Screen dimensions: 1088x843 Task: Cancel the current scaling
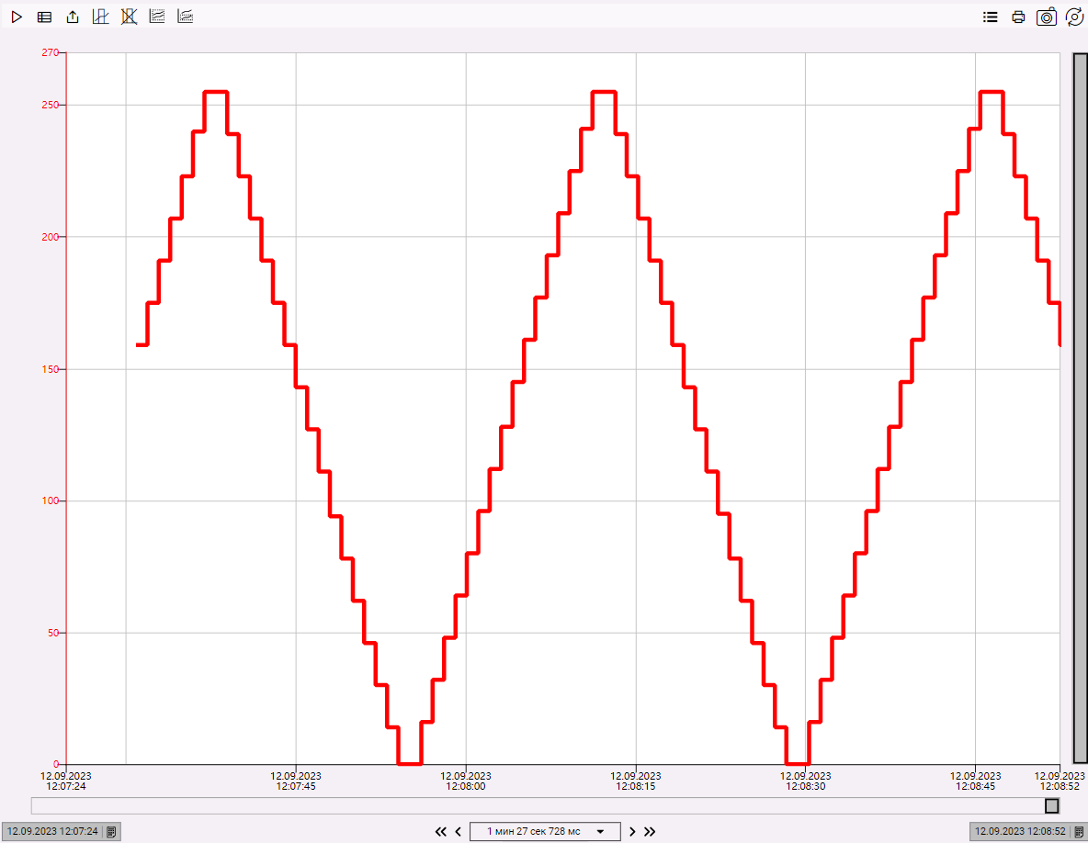pos(129,16)
